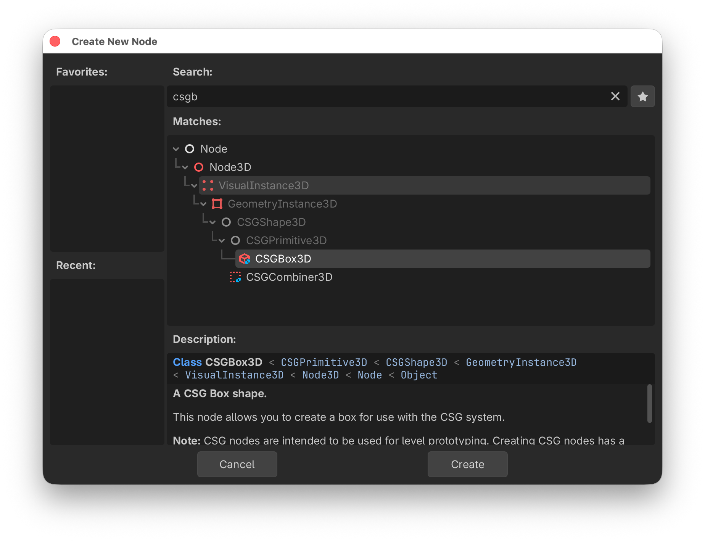Image resolution: width=705 pixels, height=541 pixels.
Task: Toggle favorite with the star button
Action: pos(642,97)
